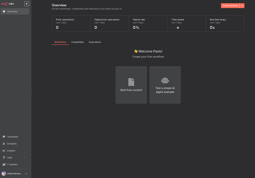The height and width of the screenshot is (178, 255).
Task: Click the n8n logo icon
Action: point(4,4)
